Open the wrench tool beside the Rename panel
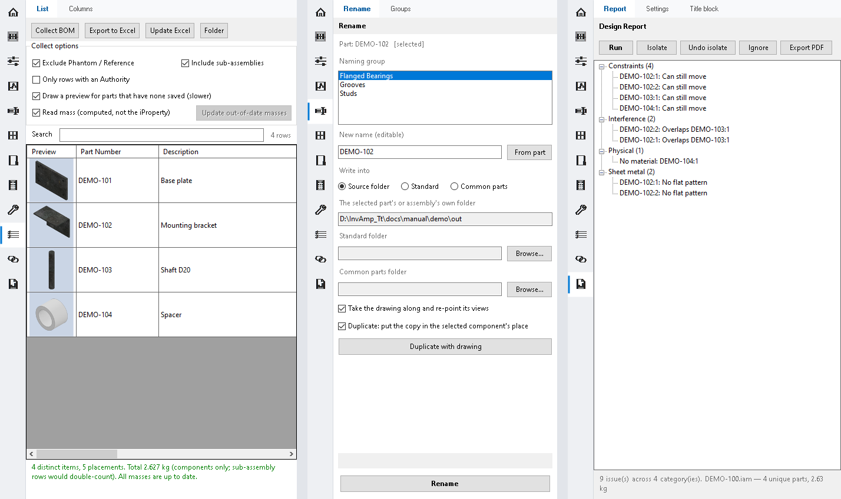The height and width of the screenshot is (499, 841). click(x=320, y=209)
